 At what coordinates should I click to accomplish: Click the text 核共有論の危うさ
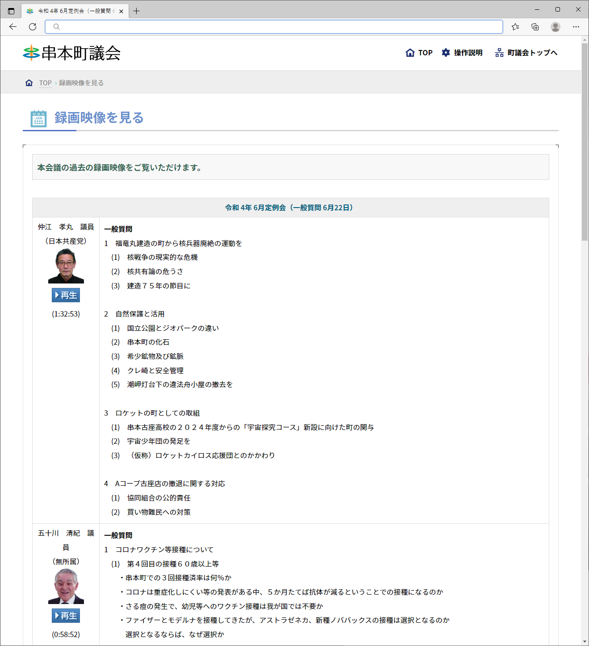(155, 271)
